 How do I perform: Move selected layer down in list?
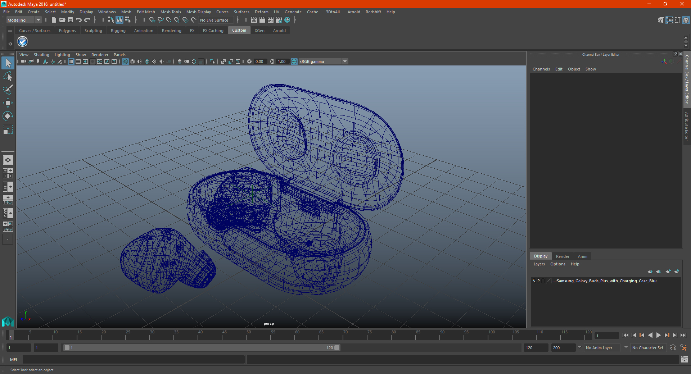(659, 272)
